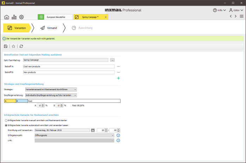Switch to the Auswertung step
246x163 pixels.
82,28
